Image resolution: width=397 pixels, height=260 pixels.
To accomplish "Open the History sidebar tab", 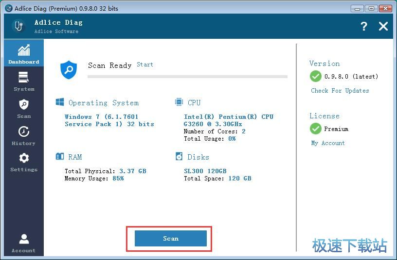I will (24, 136).
